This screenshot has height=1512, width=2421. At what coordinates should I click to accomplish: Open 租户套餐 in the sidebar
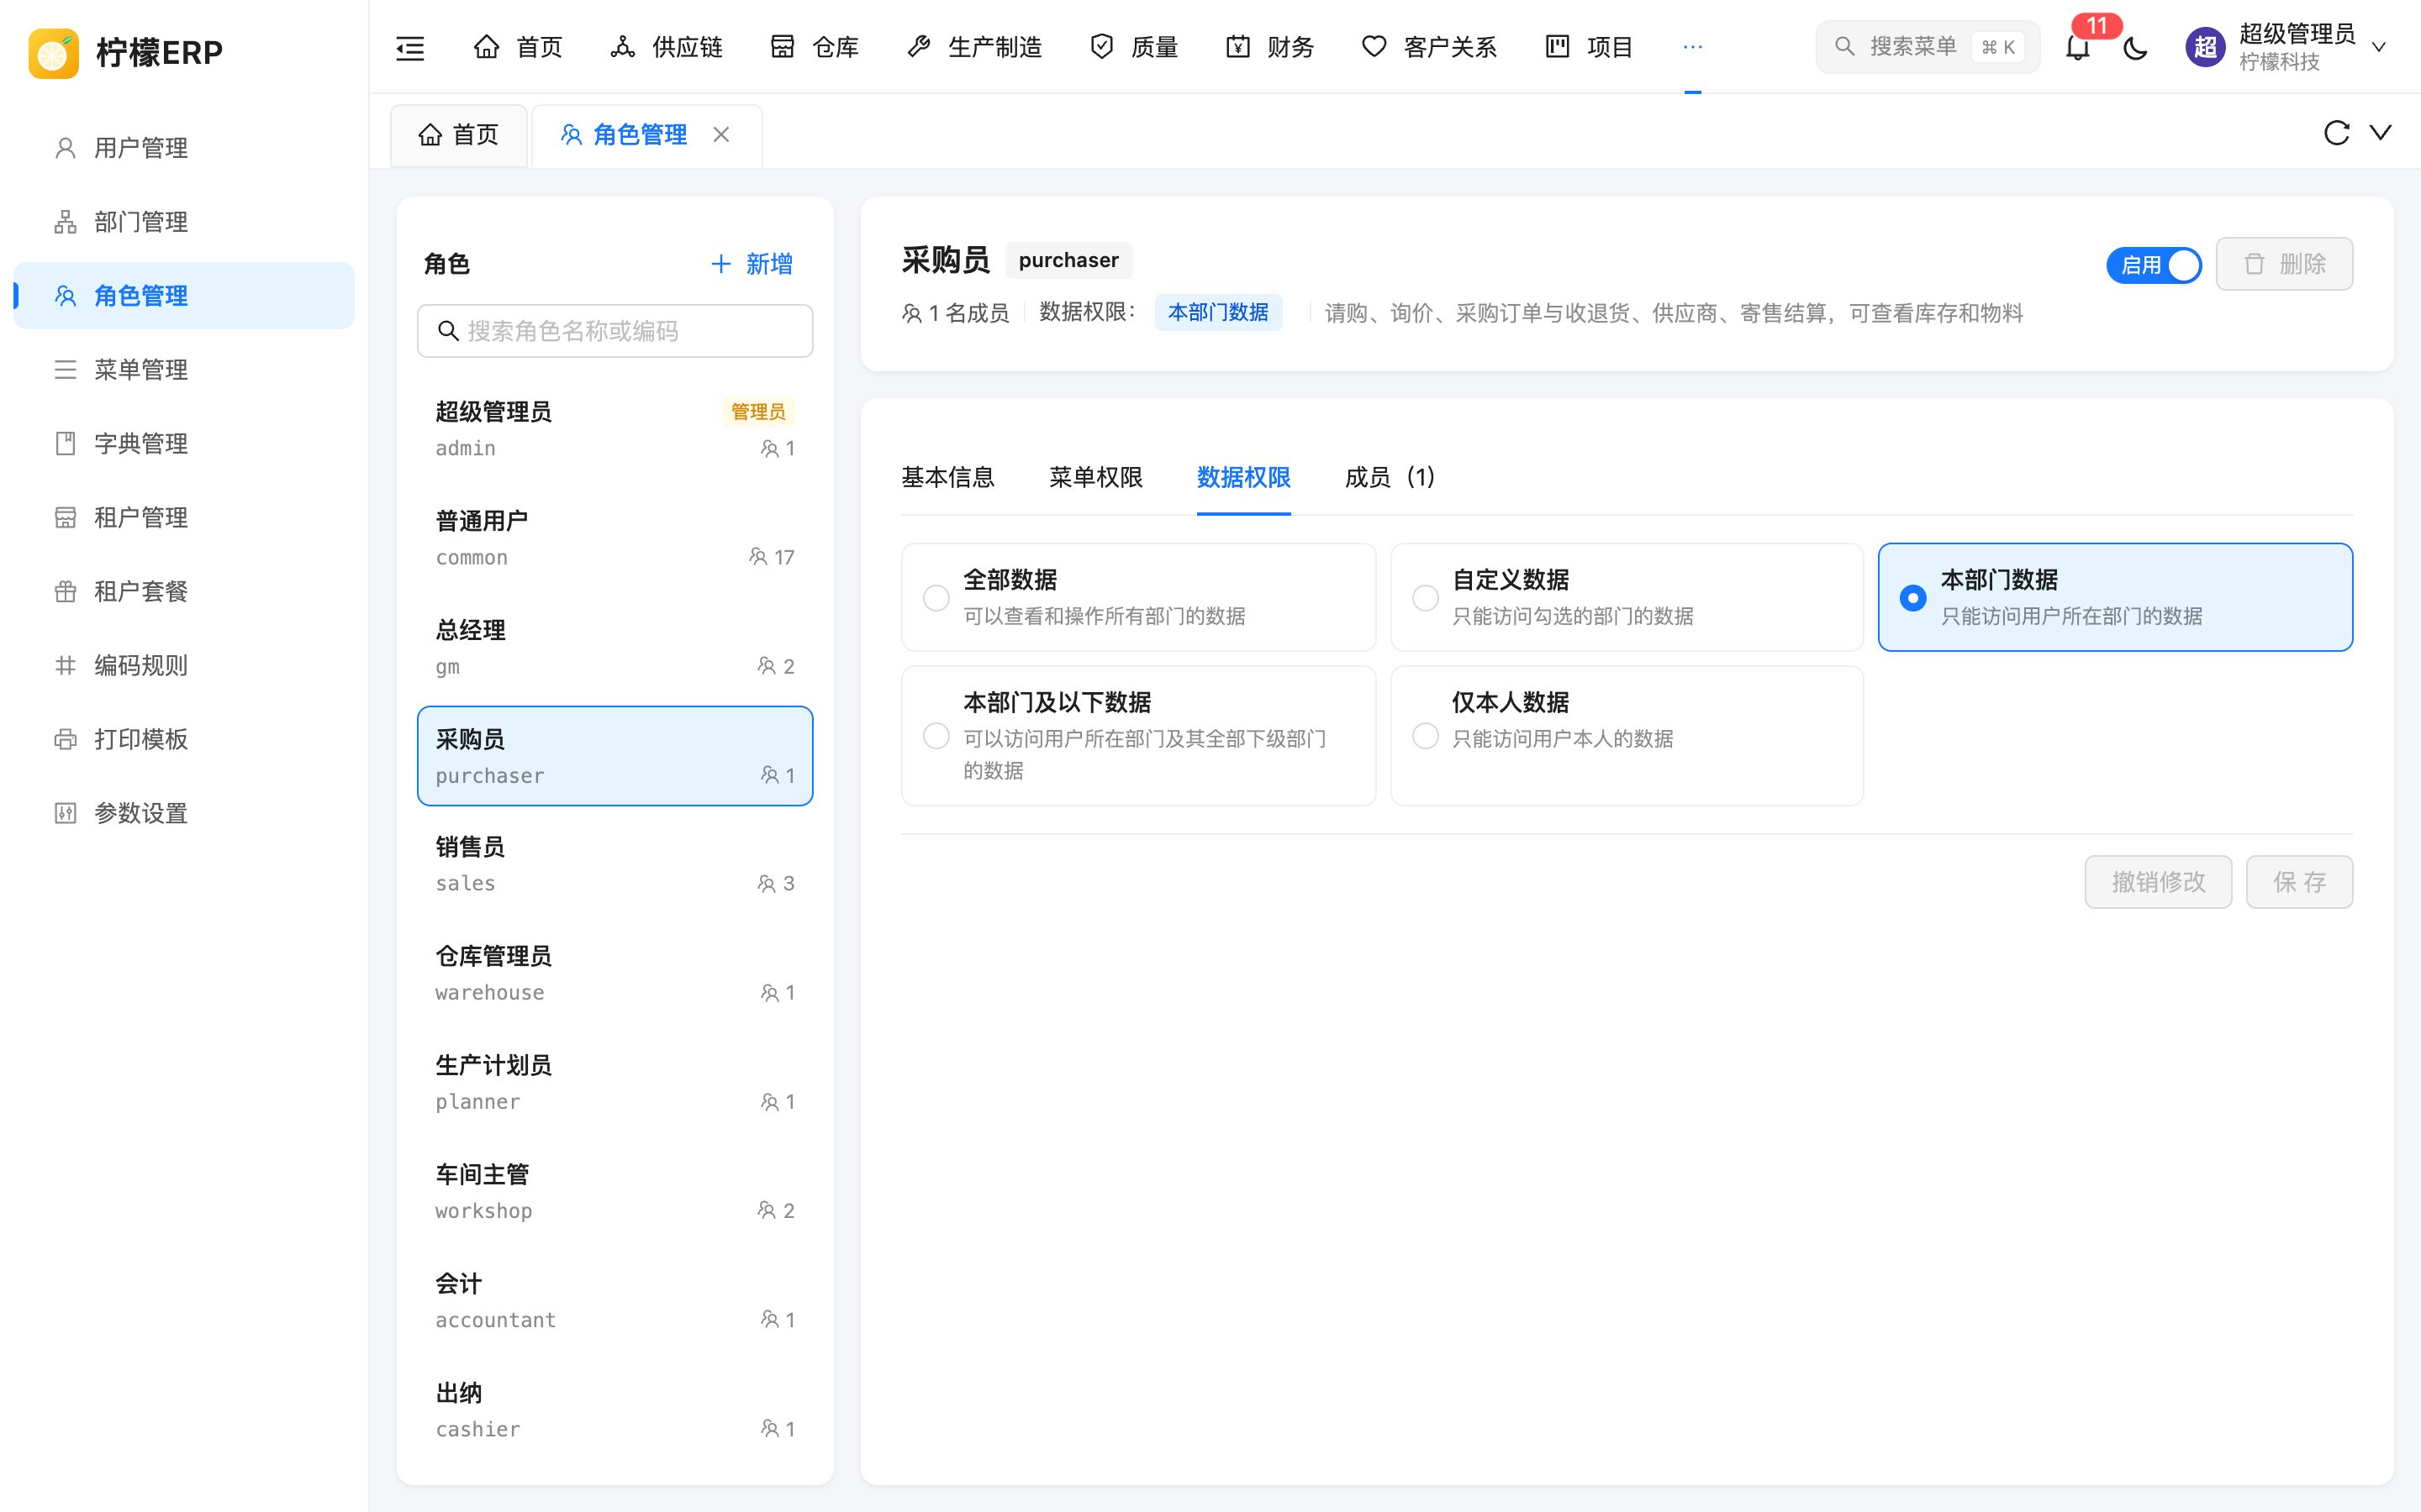pos(184,592)
